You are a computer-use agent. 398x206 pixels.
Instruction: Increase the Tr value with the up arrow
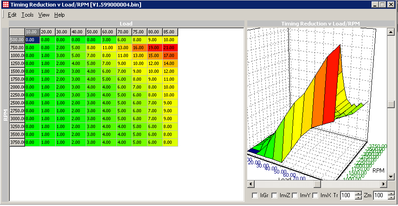tap(358, 194)
